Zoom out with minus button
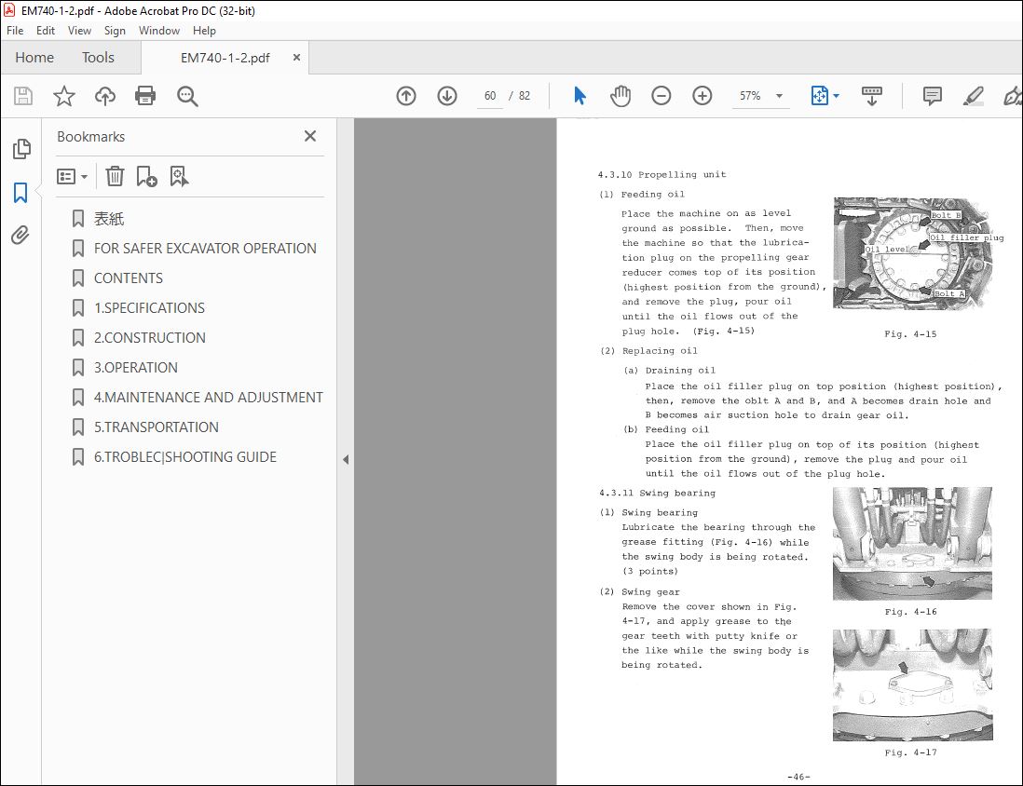Viewport: 1023px width, 786px height. (661, 96)
